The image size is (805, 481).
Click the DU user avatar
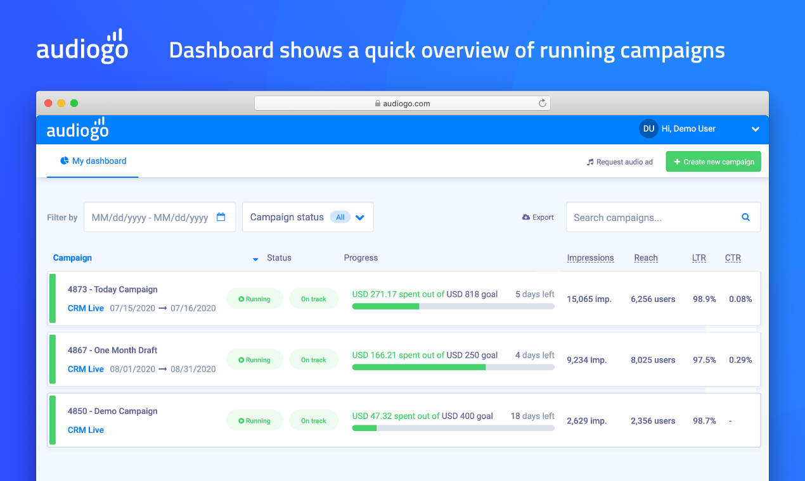point(648,128)
